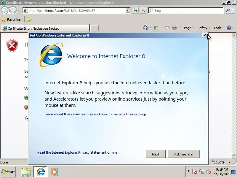Viewport: 237px width, 178px height.
Task: Expand the Print options dropdown arrow
Action: click(x=180, y=28)
